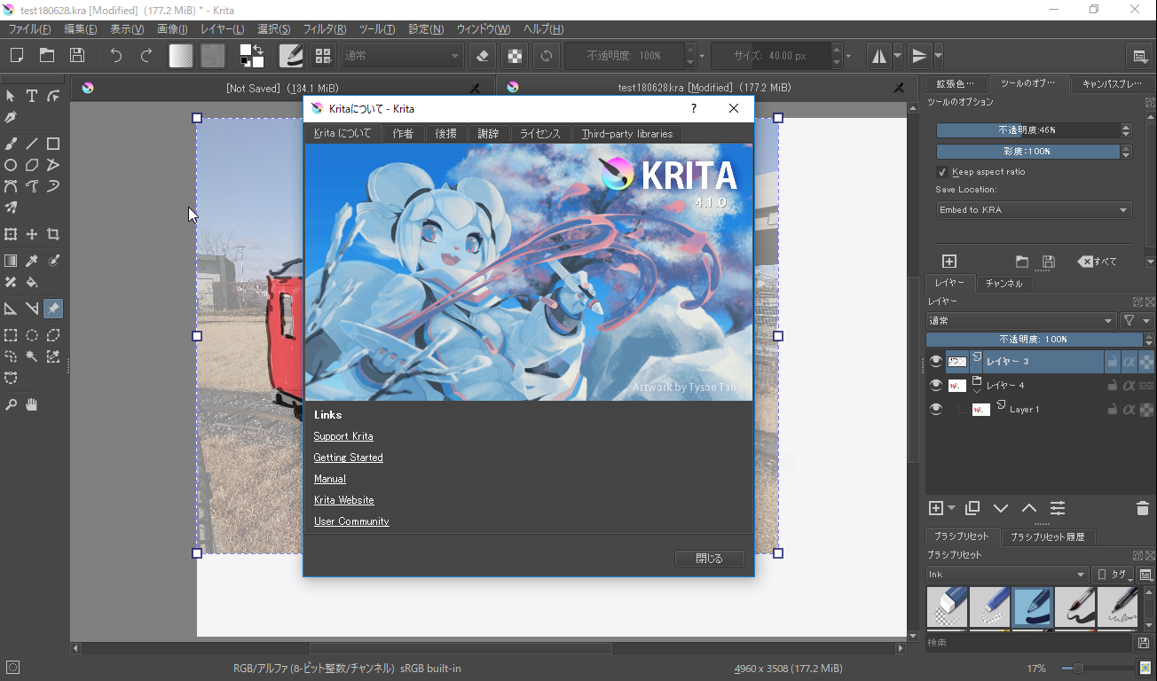Screen dimensions: 1157x681
Task: Open the フィルタ menu
Action: 323,28
